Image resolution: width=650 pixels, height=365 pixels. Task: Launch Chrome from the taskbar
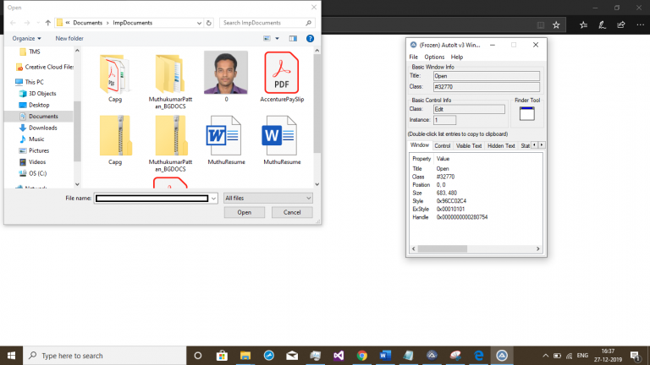click(x=362, y=356)
